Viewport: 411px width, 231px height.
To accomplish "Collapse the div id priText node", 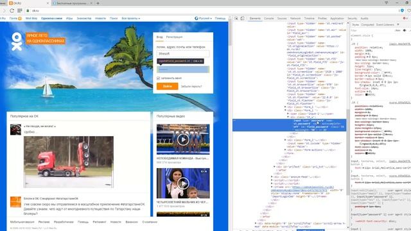I will tap(274, 167).
